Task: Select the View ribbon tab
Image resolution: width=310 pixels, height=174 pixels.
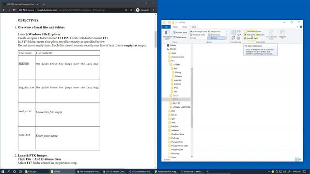Action: point(194,27)
